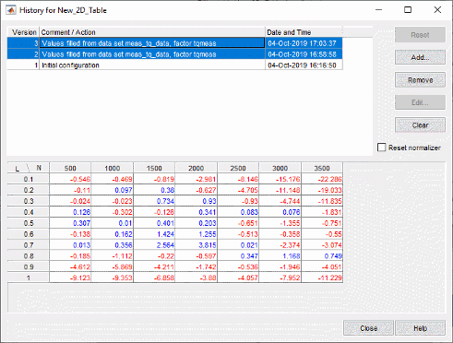This screenshot has height=343, width=453.
Task: Click the MATLAB icon in the title bar
Action: [11, 10]
